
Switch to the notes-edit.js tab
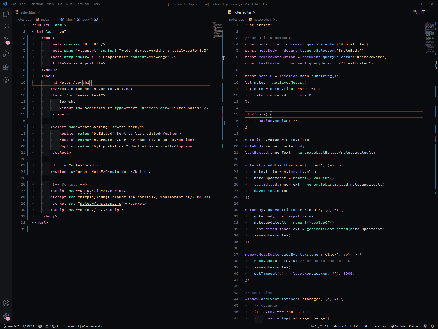click(x=242, y=12)
